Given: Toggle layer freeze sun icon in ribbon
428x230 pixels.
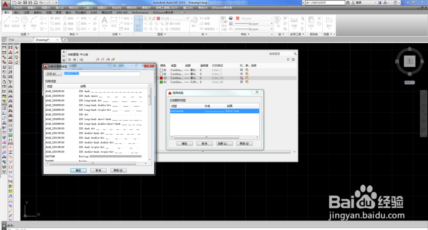Looking at the screenshot, I should click(x=149, y=18).
